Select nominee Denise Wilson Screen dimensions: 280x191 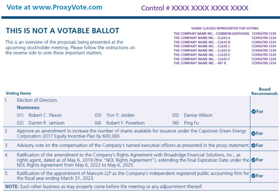pos(198,115)
